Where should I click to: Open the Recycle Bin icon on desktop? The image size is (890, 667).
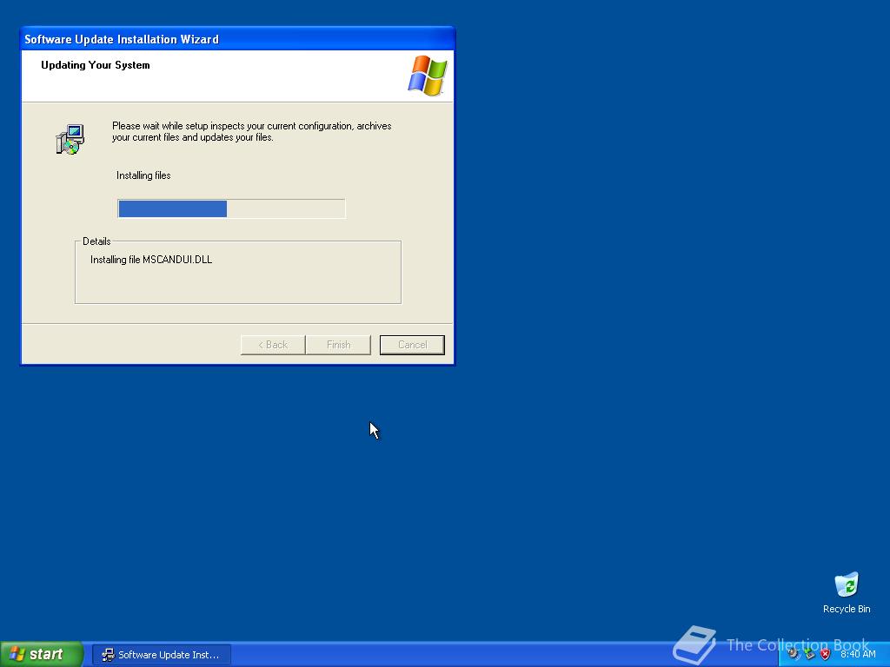[x=847, y=593]
